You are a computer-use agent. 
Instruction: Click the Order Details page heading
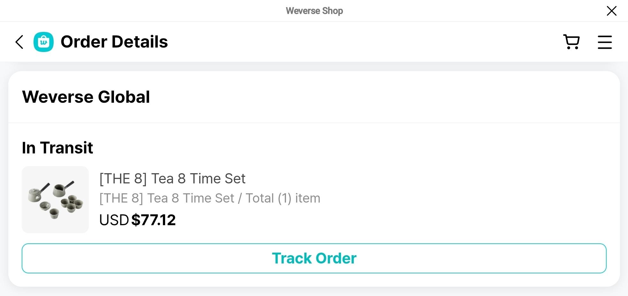114,42
